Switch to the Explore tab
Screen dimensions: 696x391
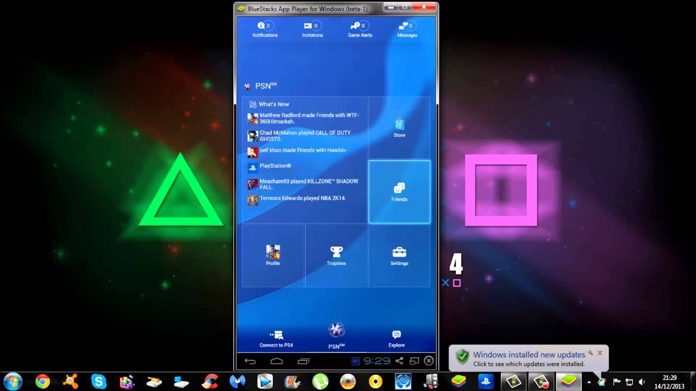[396, 339]
